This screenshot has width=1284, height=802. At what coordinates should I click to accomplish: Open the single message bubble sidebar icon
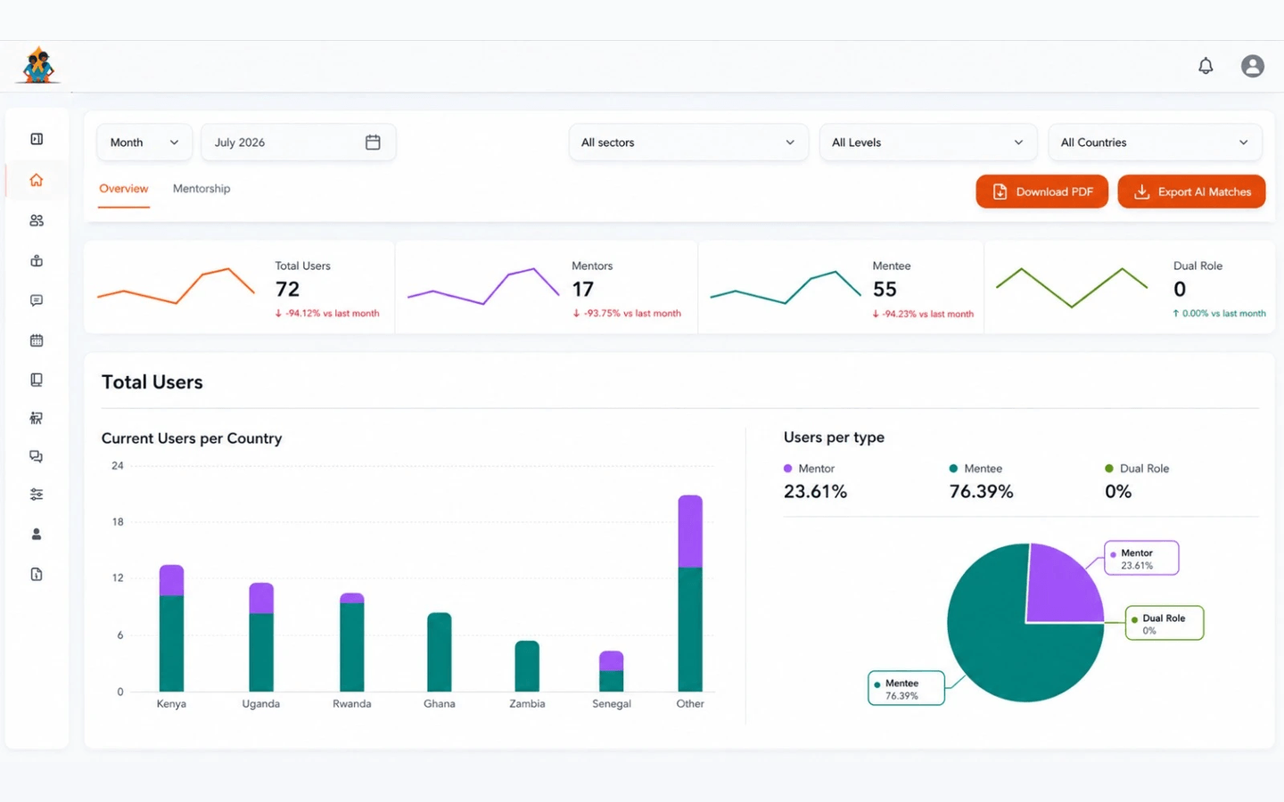pyautogui.click(x=37, y=300)
